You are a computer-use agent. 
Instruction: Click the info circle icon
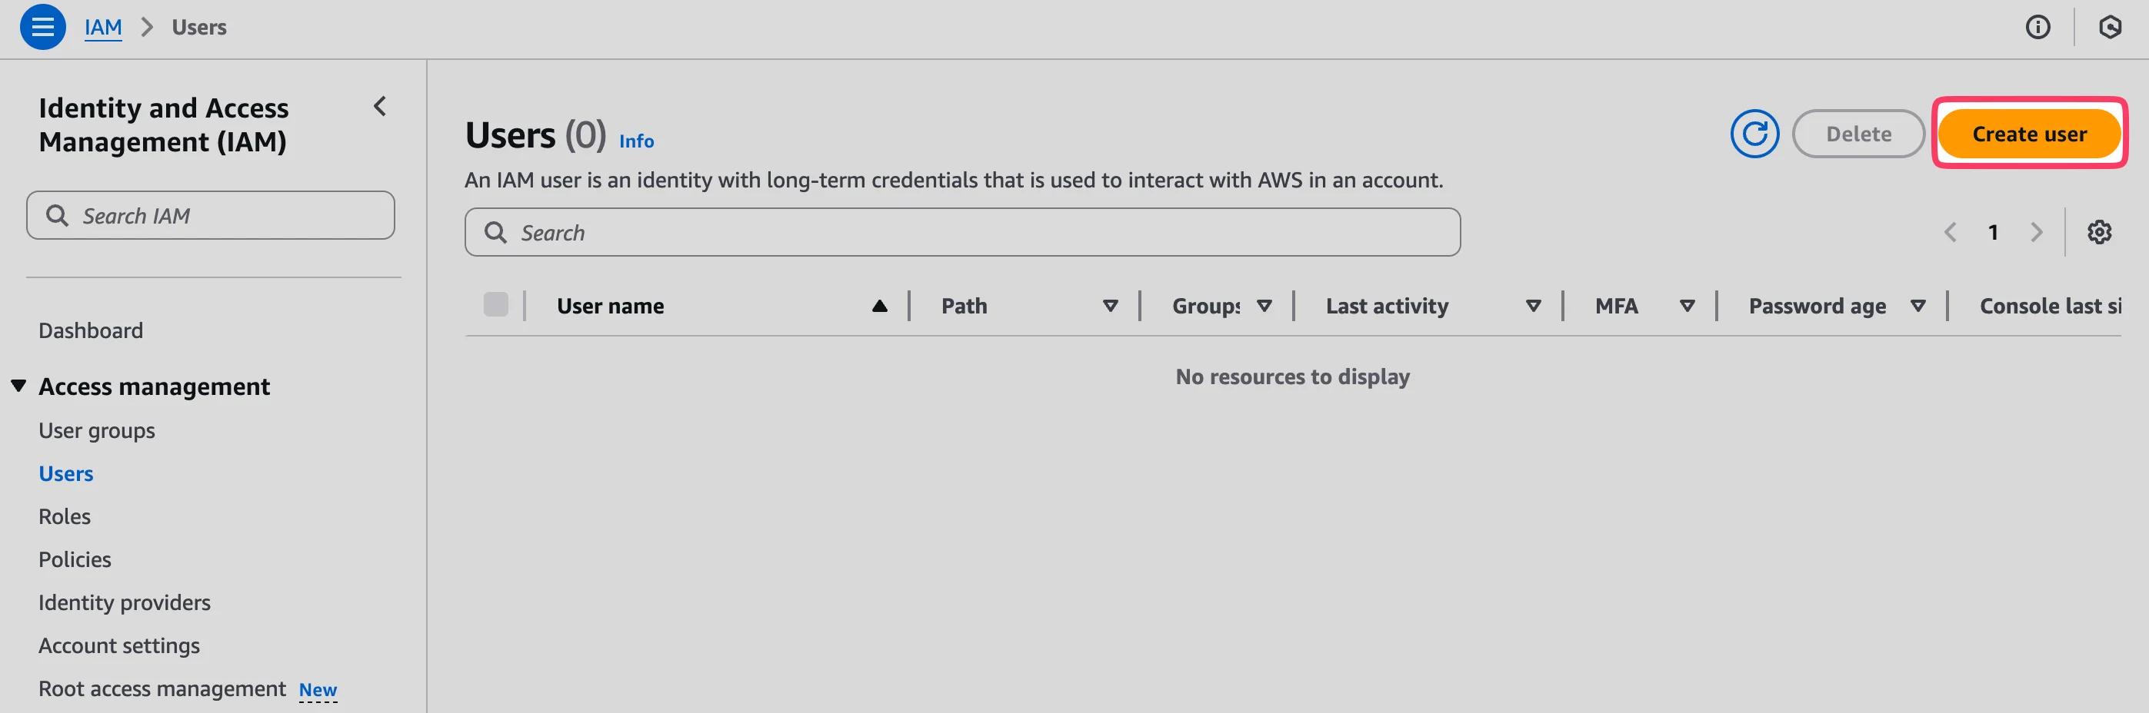(2037, 28)
